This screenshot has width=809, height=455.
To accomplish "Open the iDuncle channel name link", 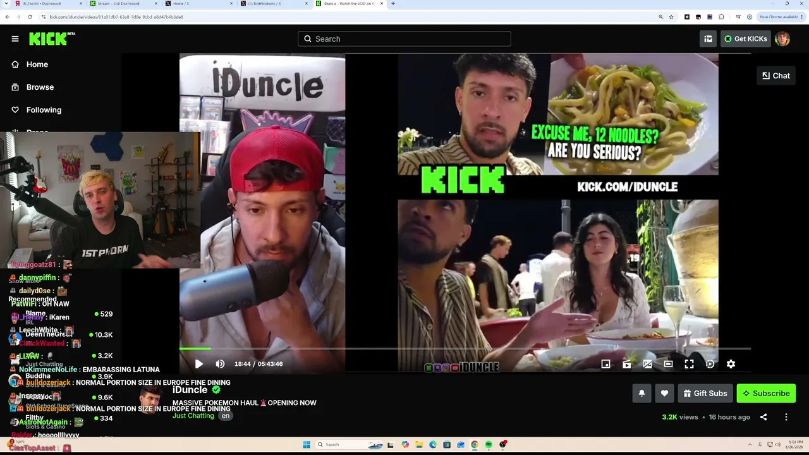I will coord(190,390).
